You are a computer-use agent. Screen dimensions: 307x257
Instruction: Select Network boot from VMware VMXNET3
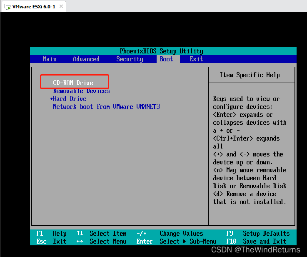(106, 107)
